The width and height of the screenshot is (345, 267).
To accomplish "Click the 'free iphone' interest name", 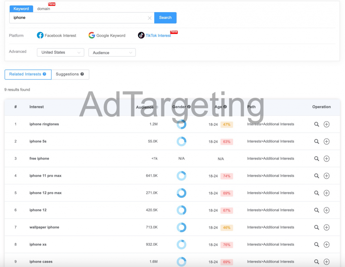I will (39, 158).
